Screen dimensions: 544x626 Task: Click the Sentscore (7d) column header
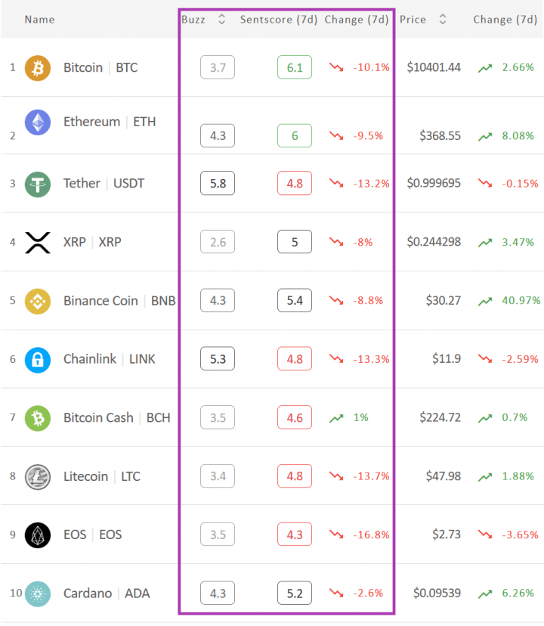pos(277,20)
